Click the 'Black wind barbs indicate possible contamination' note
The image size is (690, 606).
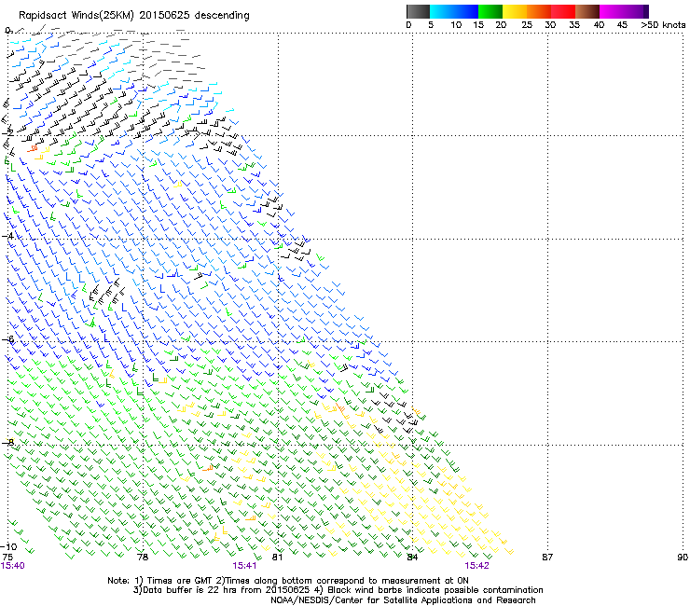pyautogui.click(x=429, y=590)
